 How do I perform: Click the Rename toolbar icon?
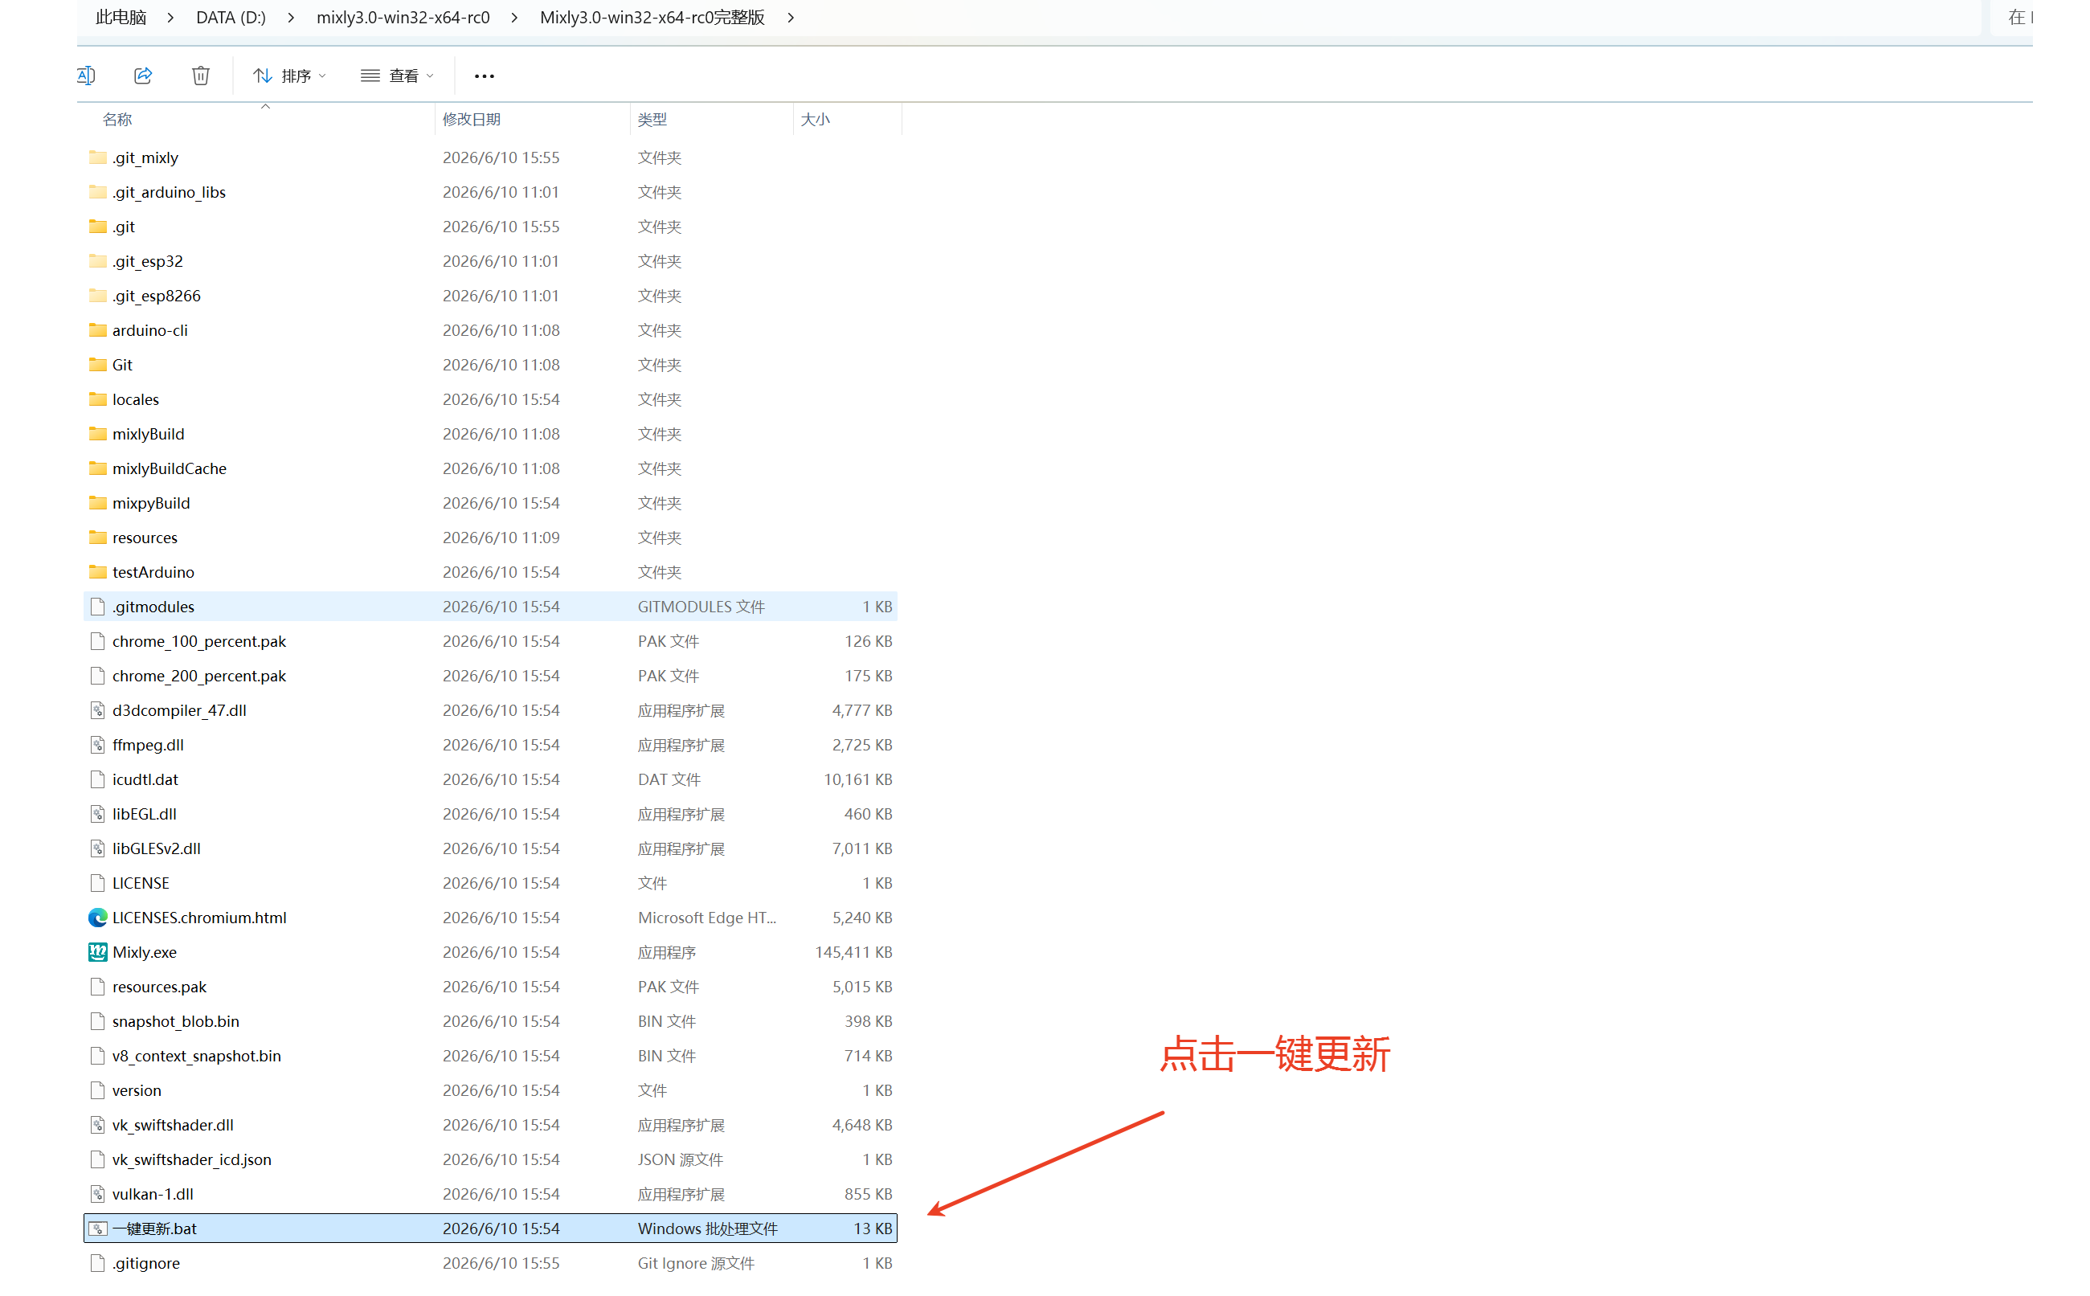coord(86,76)
